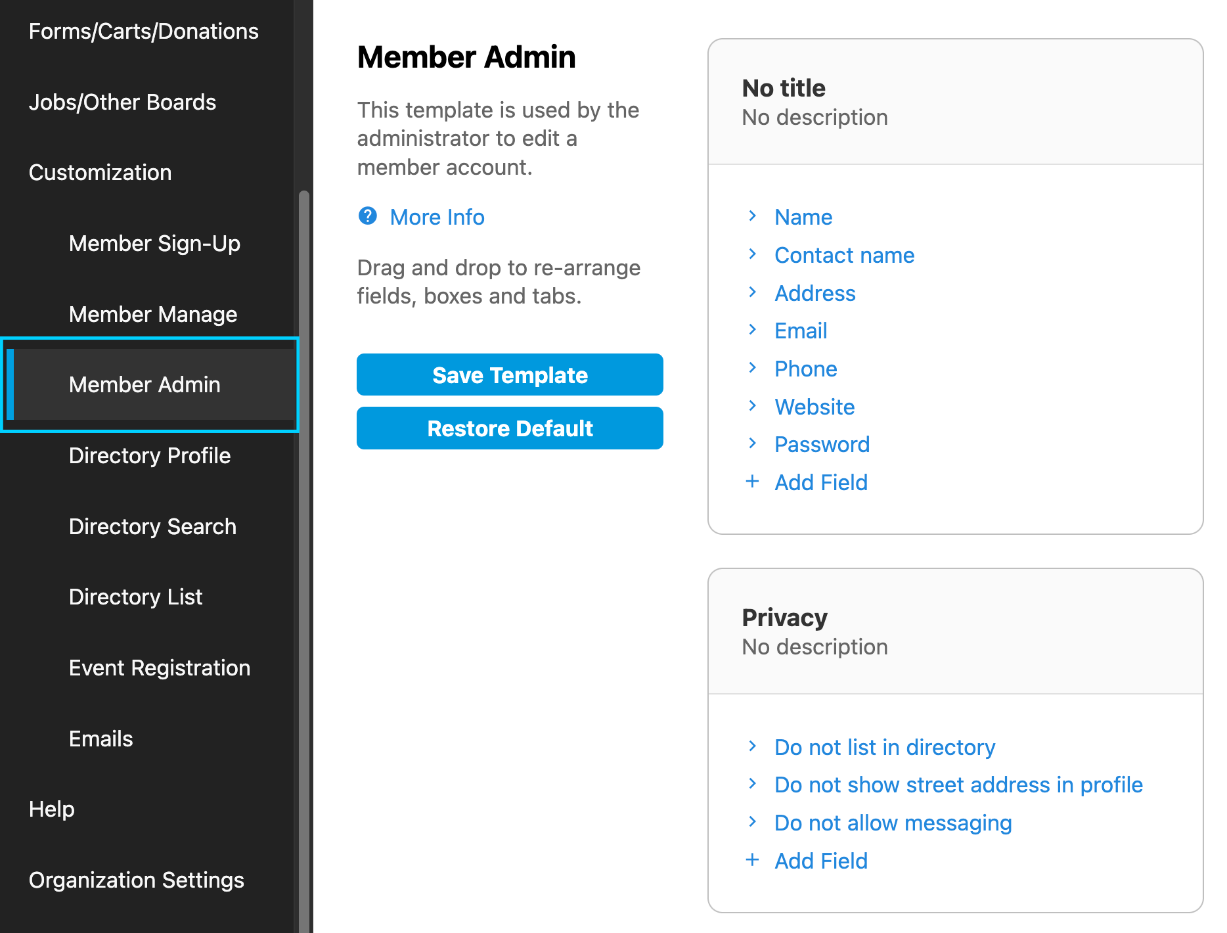Expand the Name field chevron
Screen dimensions: 1227x933
click(x=753, y=216)
